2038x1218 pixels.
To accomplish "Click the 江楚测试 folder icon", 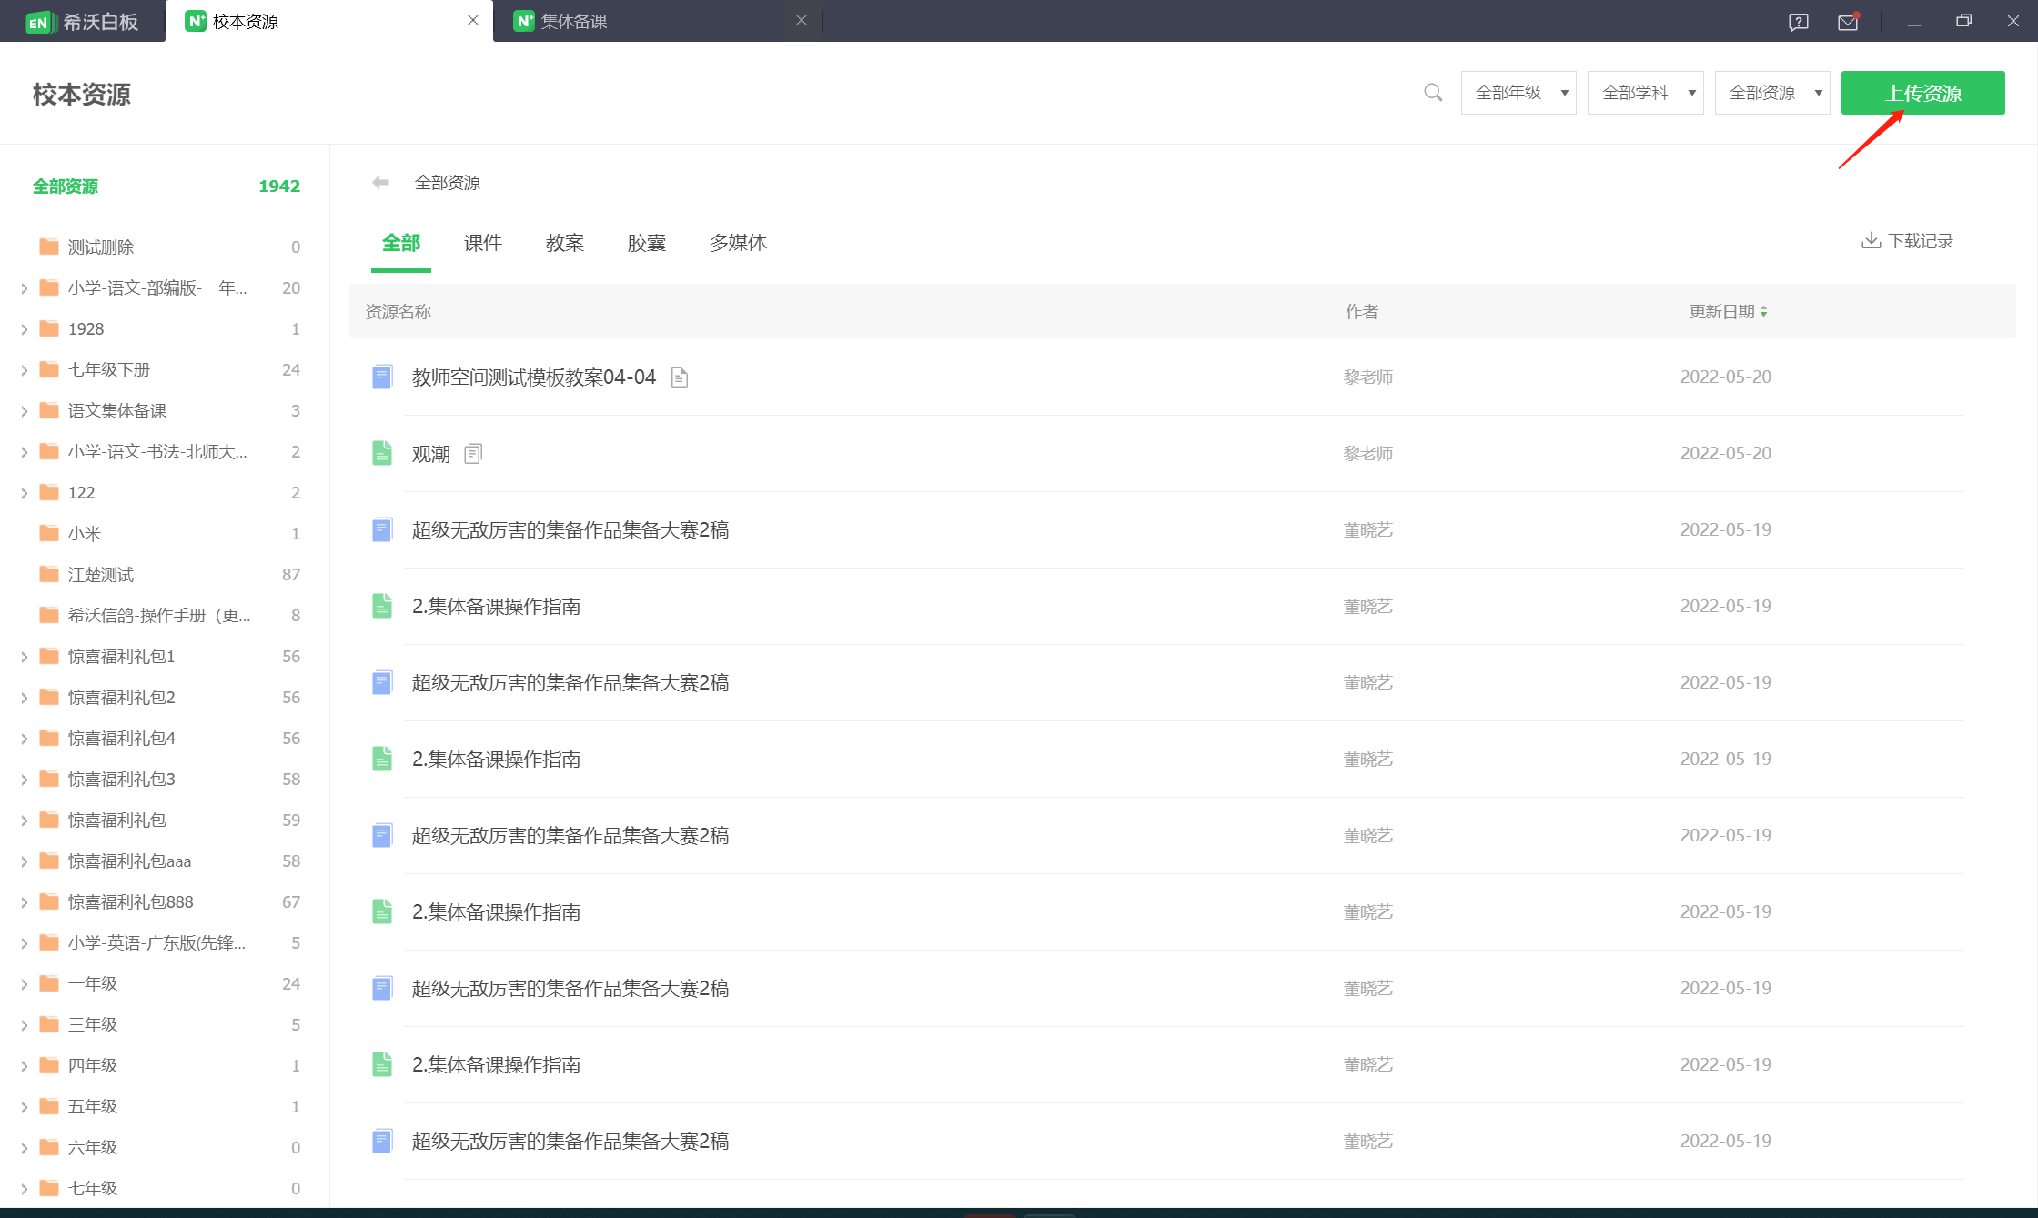I will (49, 574).
